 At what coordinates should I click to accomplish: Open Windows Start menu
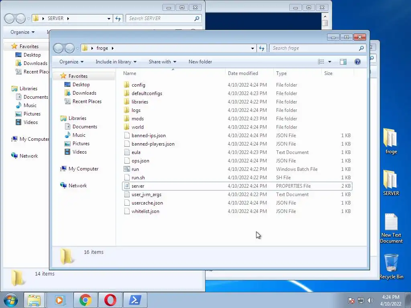point(11,300)
